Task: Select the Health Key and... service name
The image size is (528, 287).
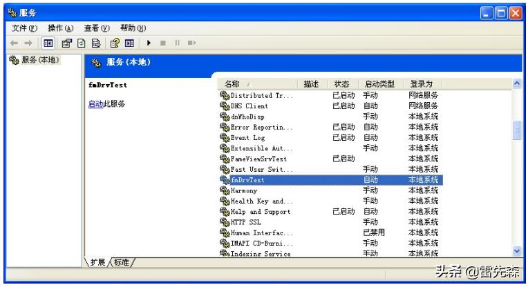Action: coord(262,201)
